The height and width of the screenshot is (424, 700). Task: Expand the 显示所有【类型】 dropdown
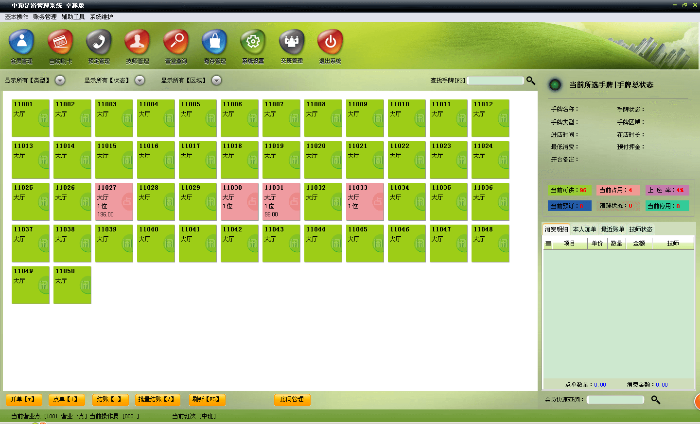(60, 81)
